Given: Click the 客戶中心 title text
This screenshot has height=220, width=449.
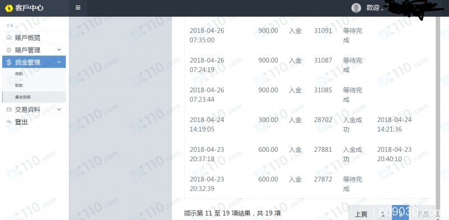Looking at the screenshot, I should click(x=29, y=8).
